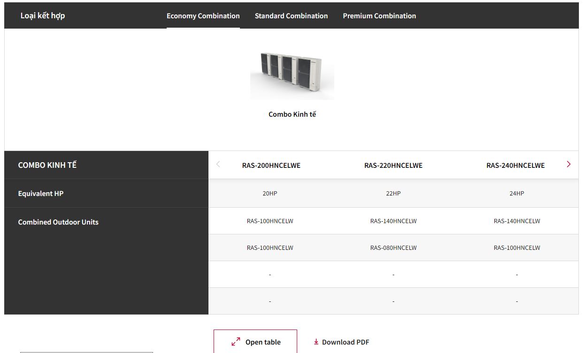
Task: Select the RAS-220HNCELWE column header
Action: (393, 165)
